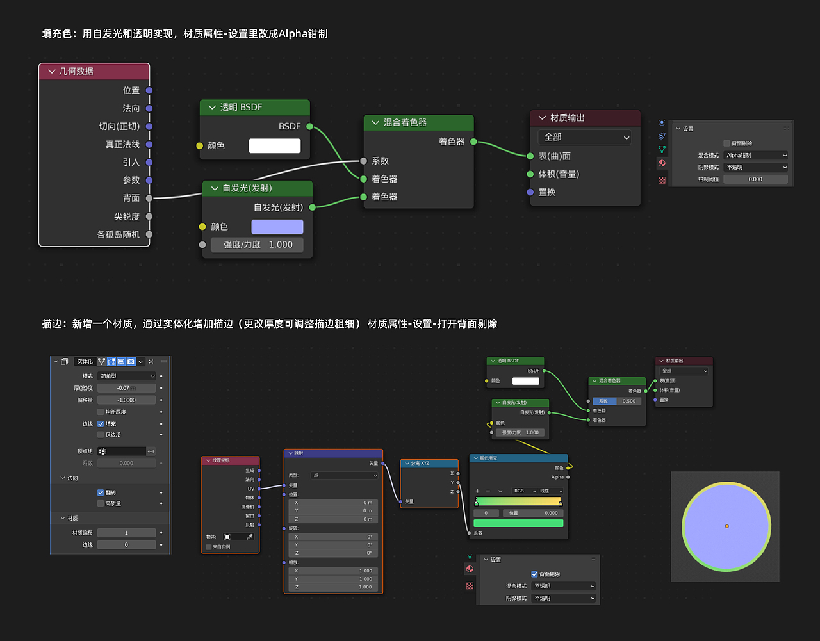The image size is (820, 641).
Task: Click white 颜色 swatch on large 透明 BSDF
Action: point(274,146)
